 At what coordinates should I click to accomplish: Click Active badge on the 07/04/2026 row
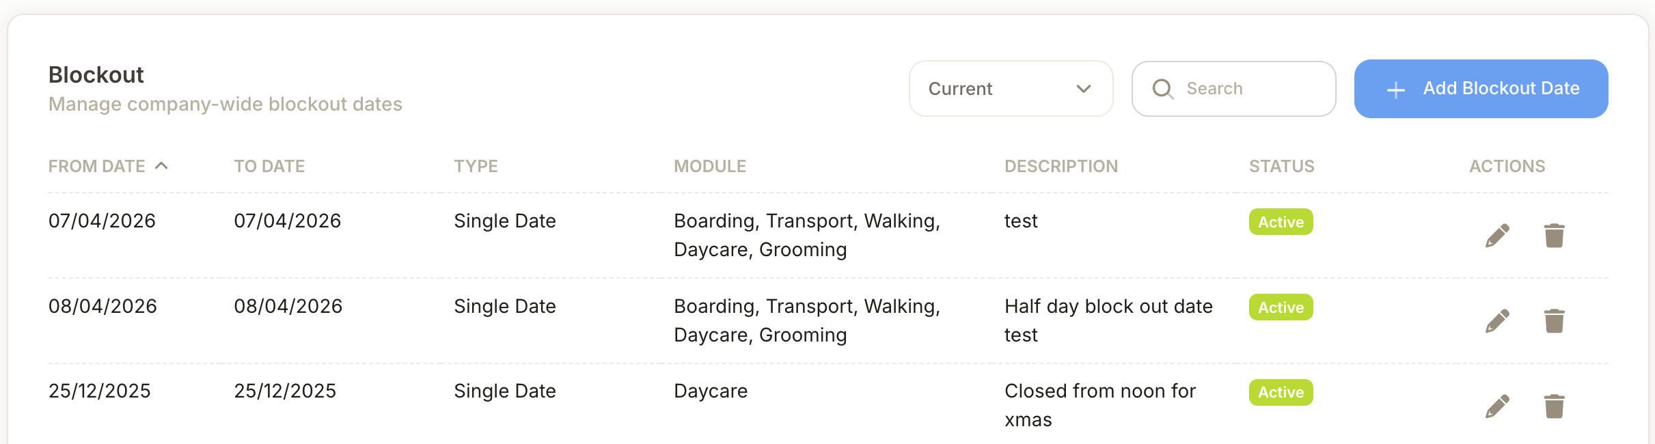tap(1281, 222)
